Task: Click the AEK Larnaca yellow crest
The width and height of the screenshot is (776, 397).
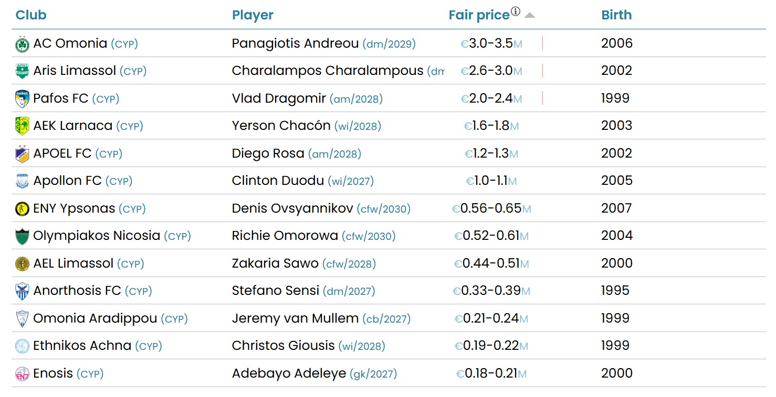Action: pos(22,126)
